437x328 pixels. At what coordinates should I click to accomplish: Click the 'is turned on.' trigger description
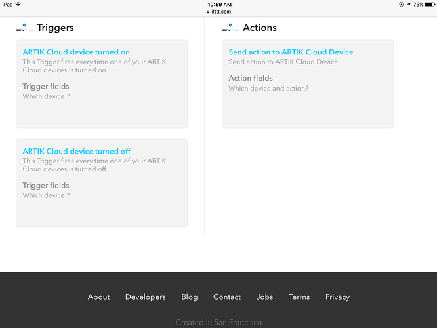94,66
